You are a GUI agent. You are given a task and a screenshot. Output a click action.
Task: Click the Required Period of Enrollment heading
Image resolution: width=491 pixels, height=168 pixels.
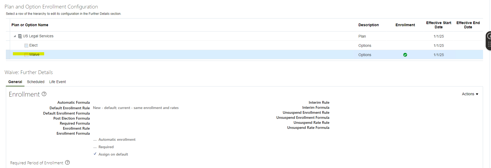pyautogui.click(x=37, y=163)
